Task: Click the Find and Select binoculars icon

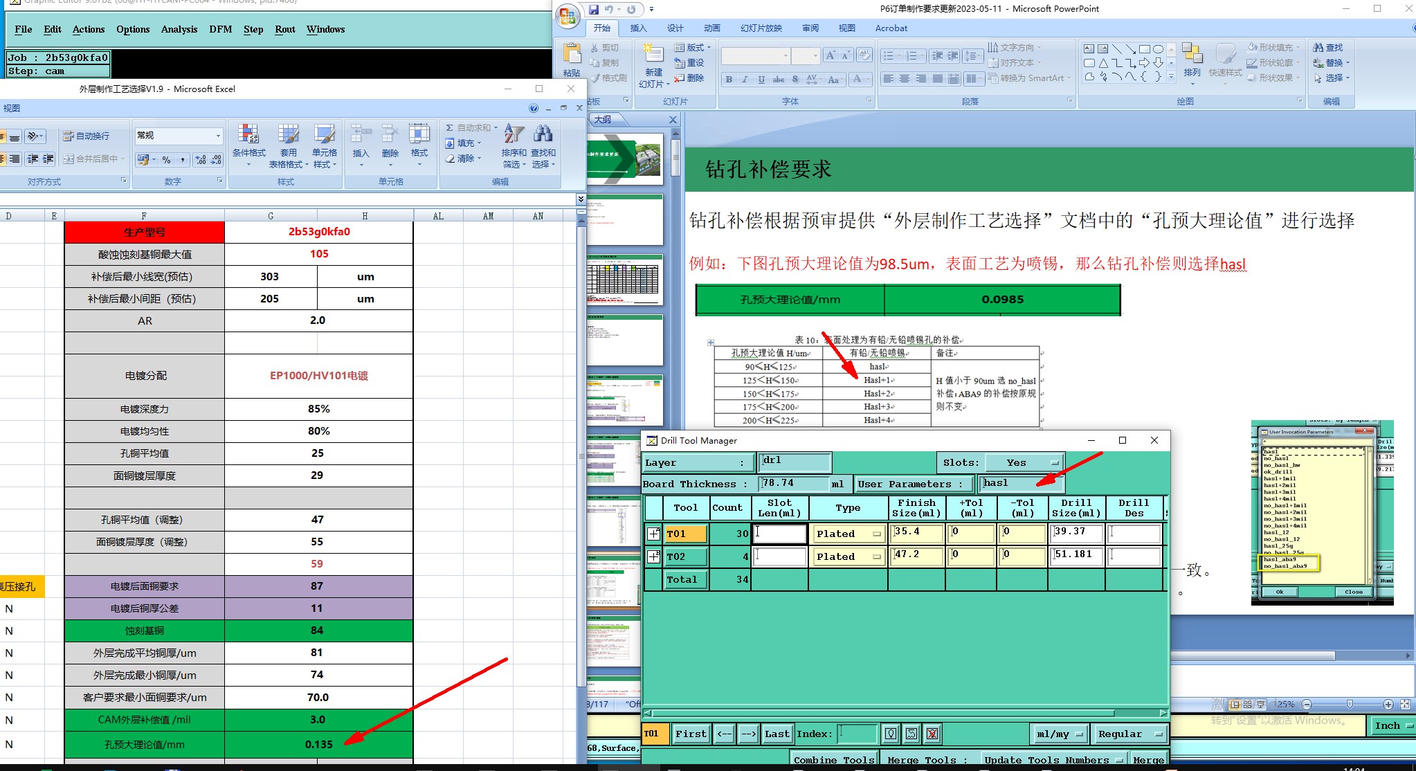Action: pyautogui.click(x=543, y=135)
